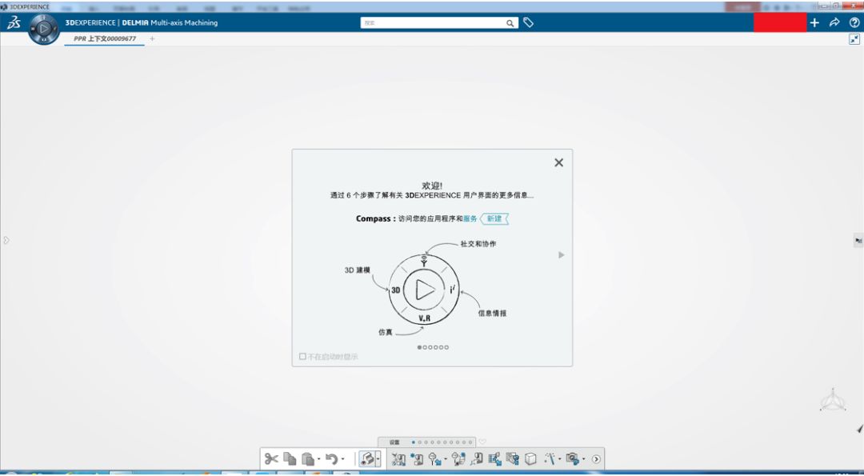This screenshot has height=476, width=864.
Task: Click the Cut scissors icon in the bottom toolbar
Action: tap(271, 458)
